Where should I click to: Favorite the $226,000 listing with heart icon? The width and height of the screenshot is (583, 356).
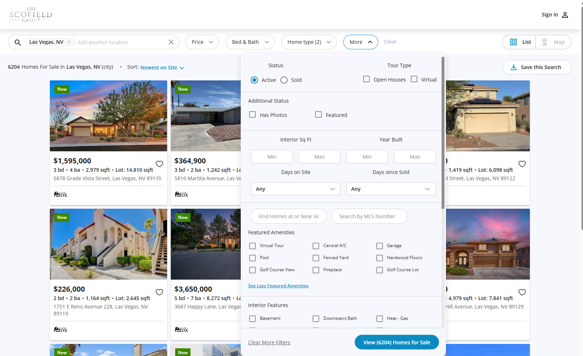pyautogui.click(x=159, y=292)
